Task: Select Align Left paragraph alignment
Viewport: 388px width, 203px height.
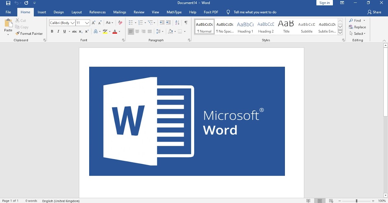Action: [x=131, y=32]
